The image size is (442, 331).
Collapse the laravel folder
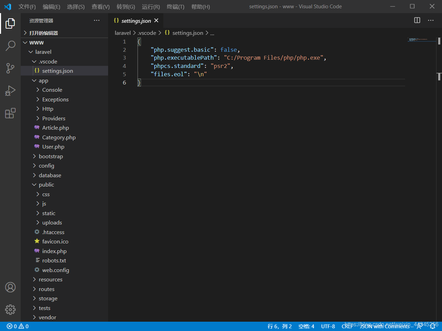point(64,52)
